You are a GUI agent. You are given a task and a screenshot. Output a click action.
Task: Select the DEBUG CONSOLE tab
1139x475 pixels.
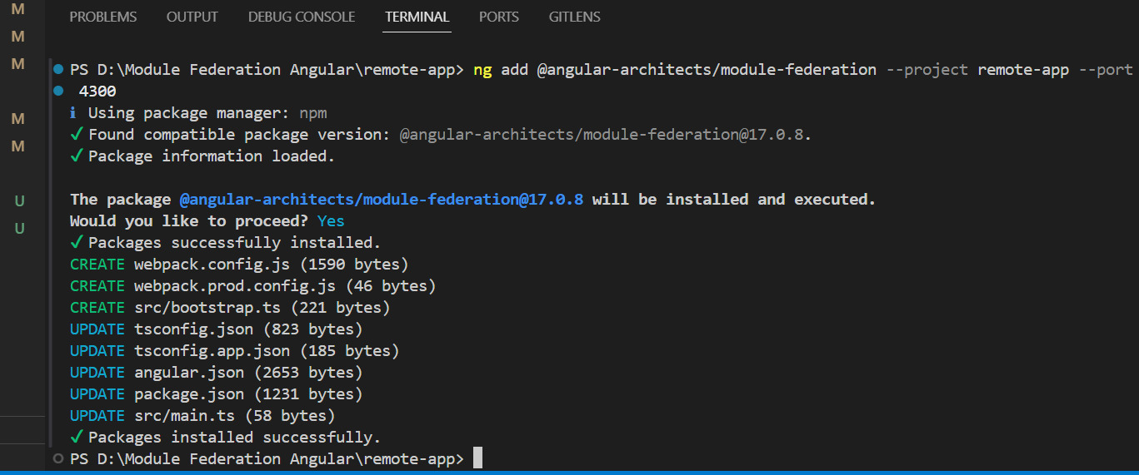coord(301,17)
